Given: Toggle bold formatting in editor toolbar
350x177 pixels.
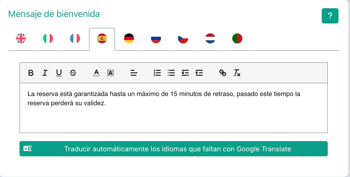Looking at the screenshot, I should 31,73.
